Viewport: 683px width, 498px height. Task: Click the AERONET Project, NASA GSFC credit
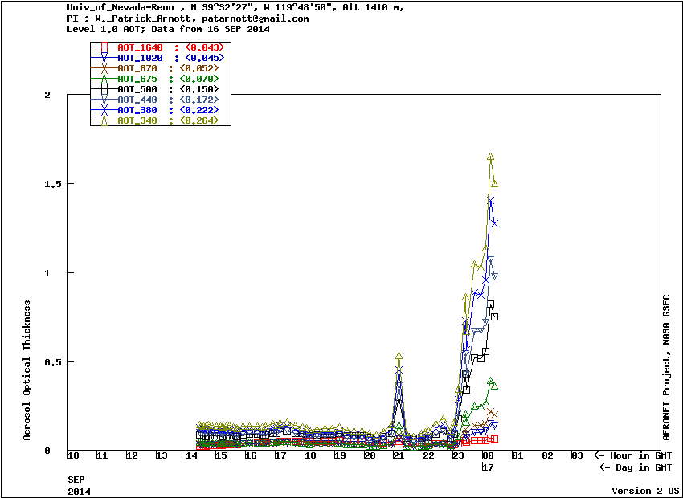click(x=665, y=367)
